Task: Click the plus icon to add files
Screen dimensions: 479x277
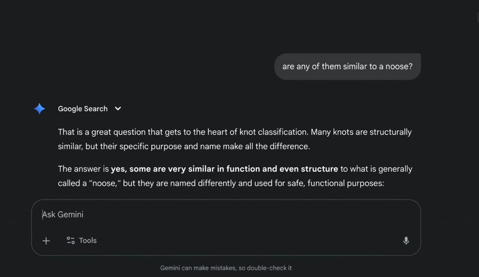Action: [x=46, y=241]
